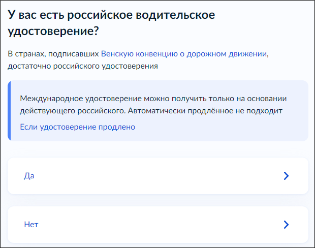Open the Если удостоверение продлено link
This screenshot has width=315, height=248.
tap(77, 127)
